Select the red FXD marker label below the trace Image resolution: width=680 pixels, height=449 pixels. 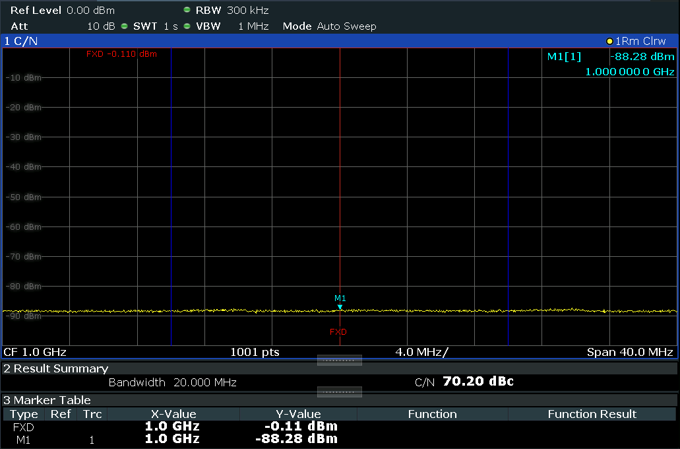tap(338, 331)
